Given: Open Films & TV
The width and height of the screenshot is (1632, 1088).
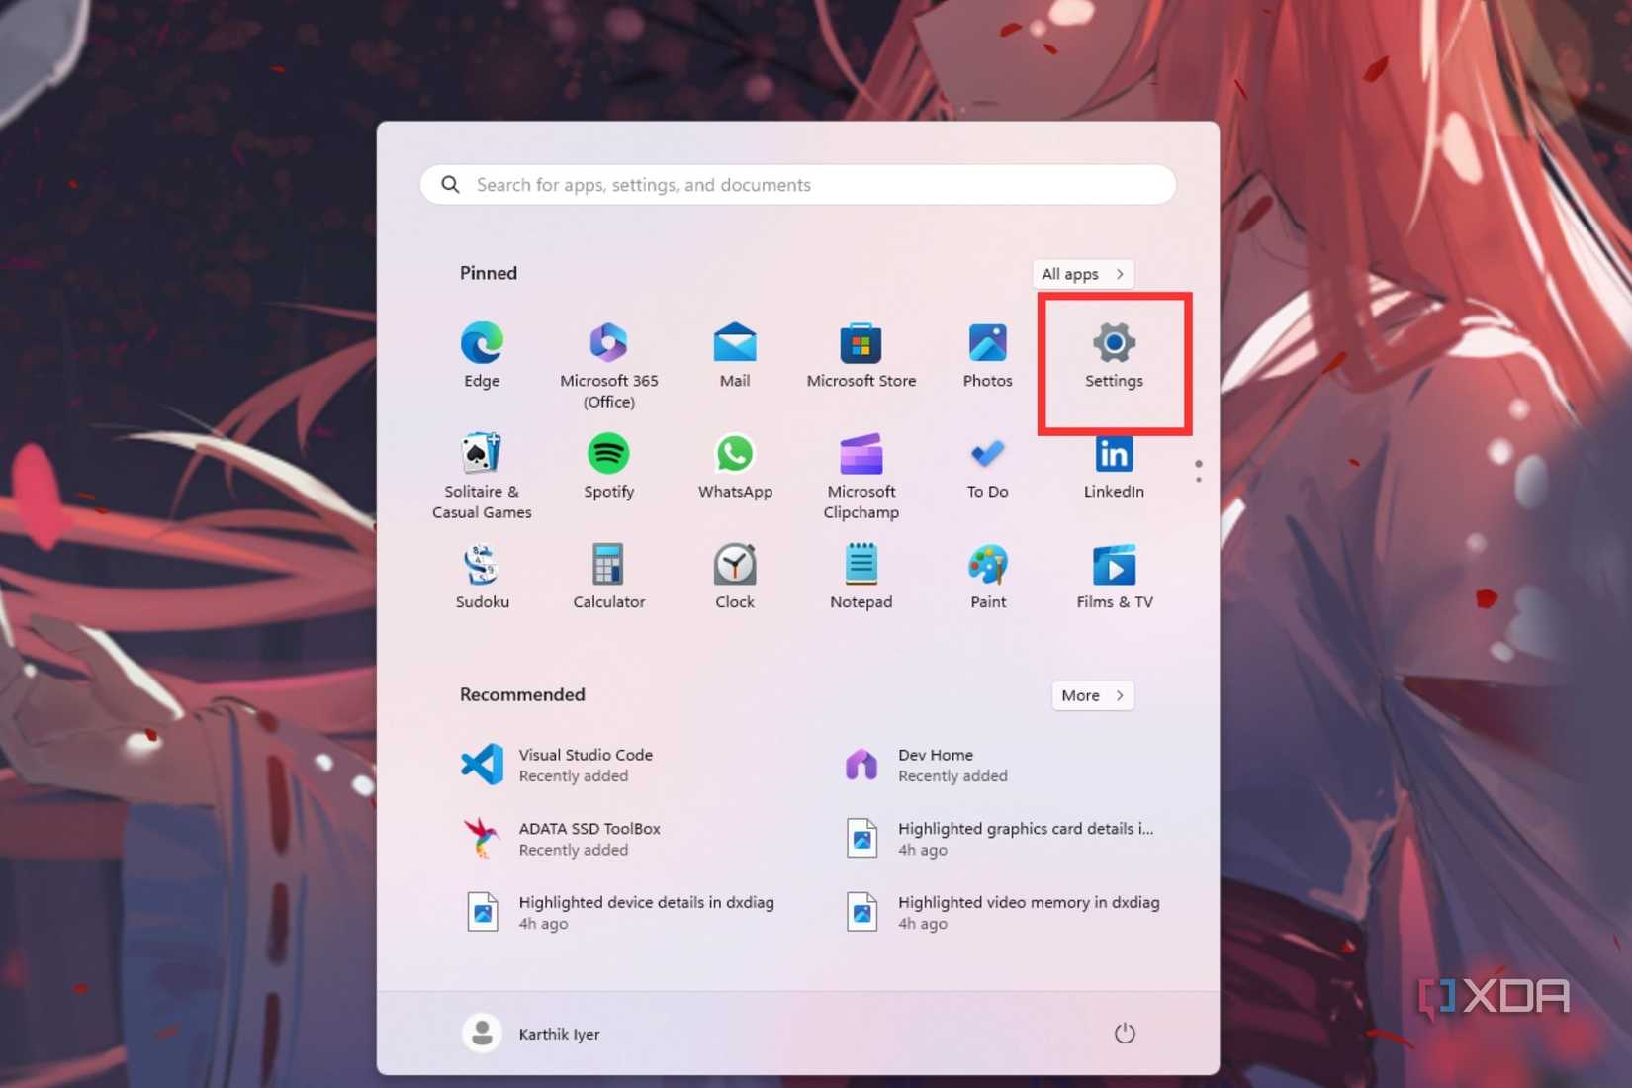Looking at the screenshot, I should point(1114,577).
